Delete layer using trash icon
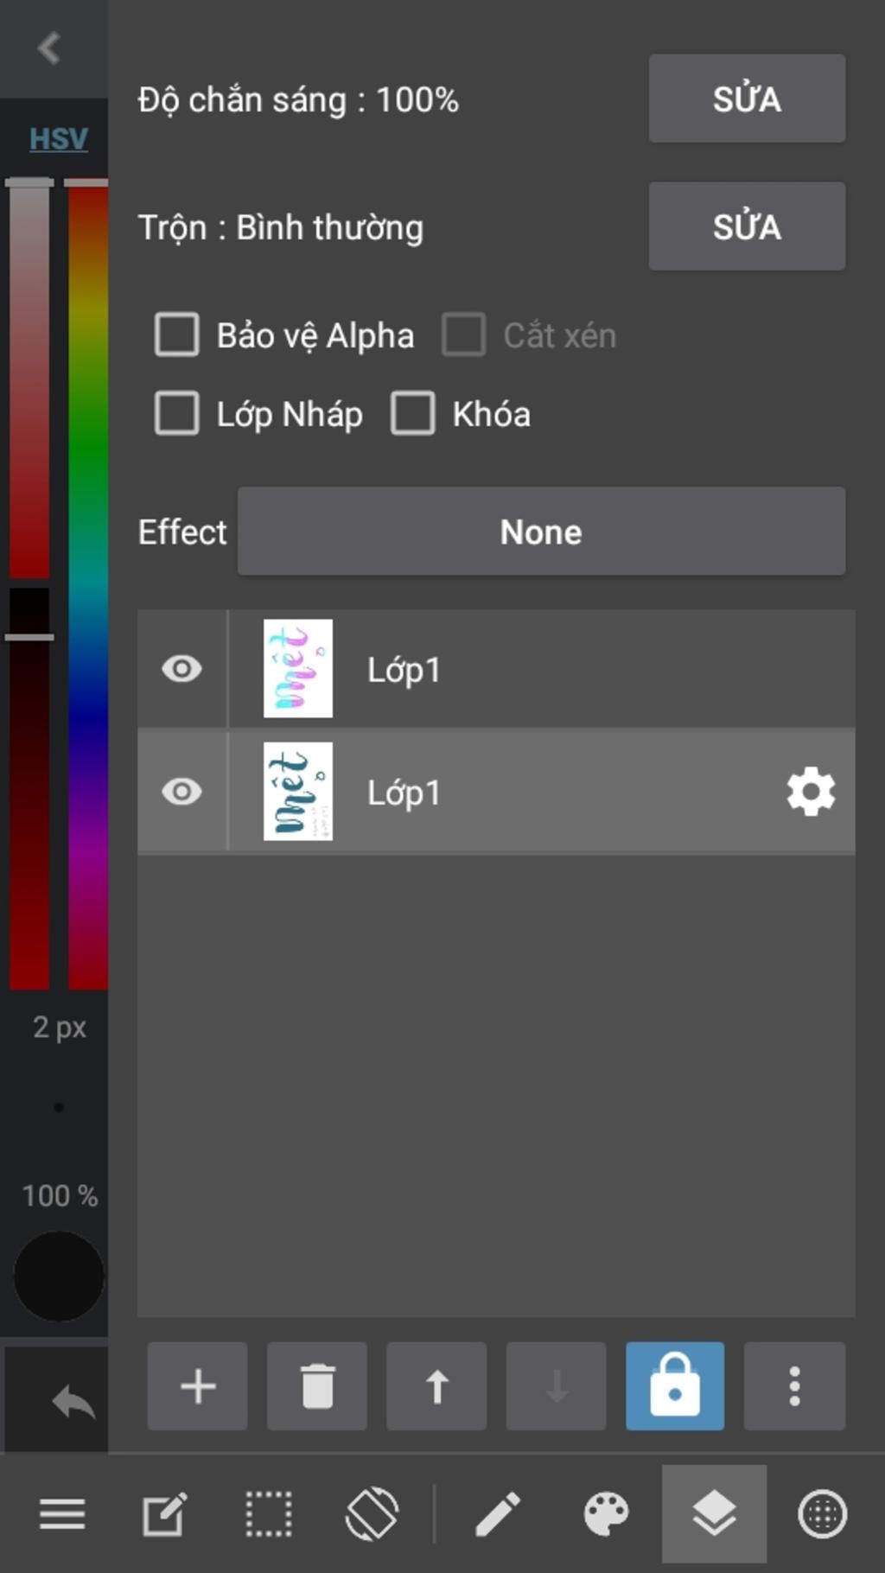This screenshot has width=885, height=1573. (x=317, y=1385)
